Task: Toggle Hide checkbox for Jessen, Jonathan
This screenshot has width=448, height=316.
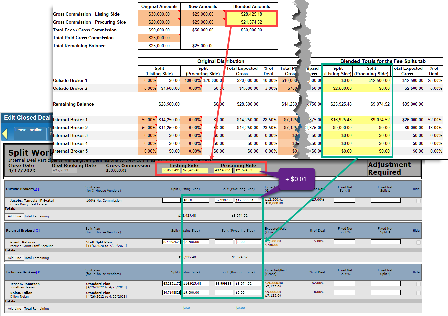Action: click(418, 284)
